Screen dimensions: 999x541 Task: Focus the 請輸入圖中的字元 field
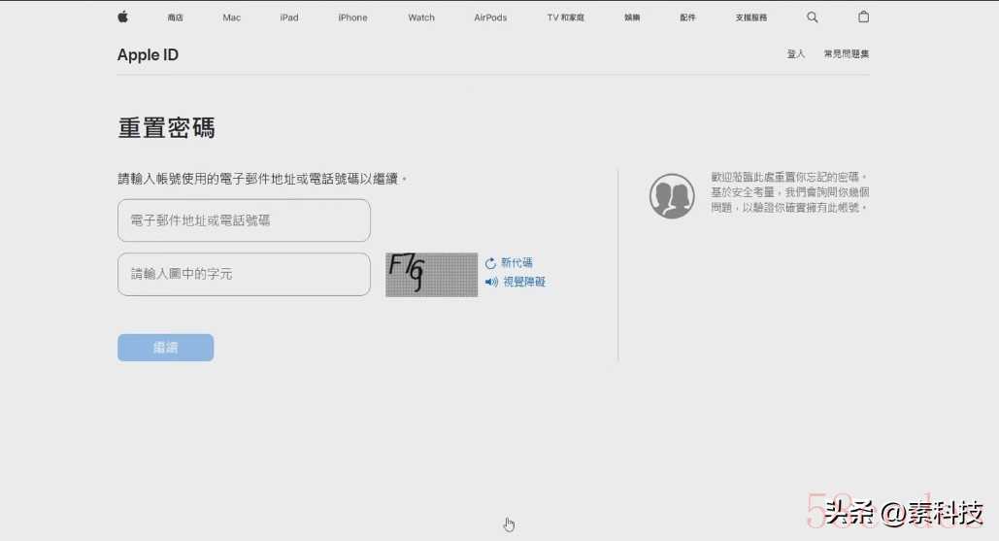tap(244, 275)
